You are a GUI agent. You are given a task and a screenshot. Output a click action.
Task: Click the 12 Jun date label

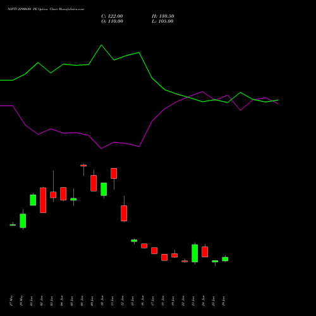123,301
